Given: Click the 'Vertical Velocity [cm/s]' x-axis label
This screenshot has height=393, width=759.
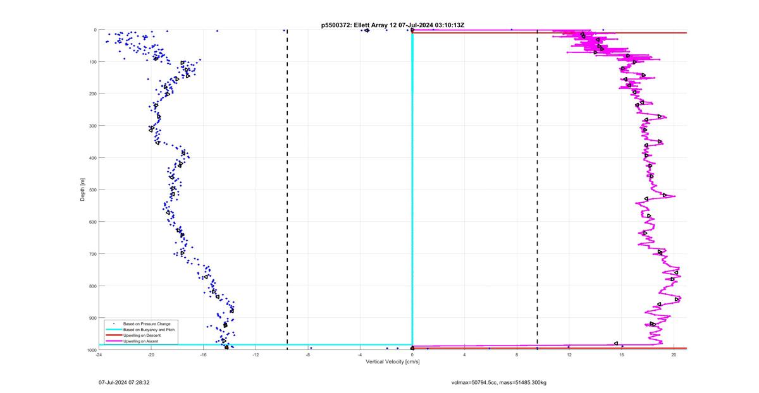Looking at the screenshot, I should [x=393, y=361].
